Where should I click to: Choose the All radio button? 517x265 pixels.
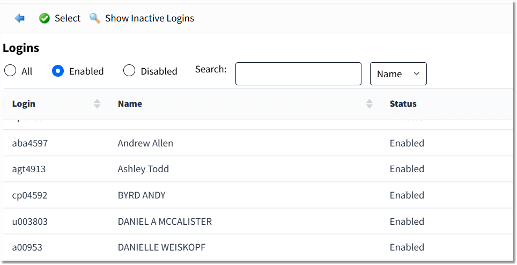(x=10, y=70)
